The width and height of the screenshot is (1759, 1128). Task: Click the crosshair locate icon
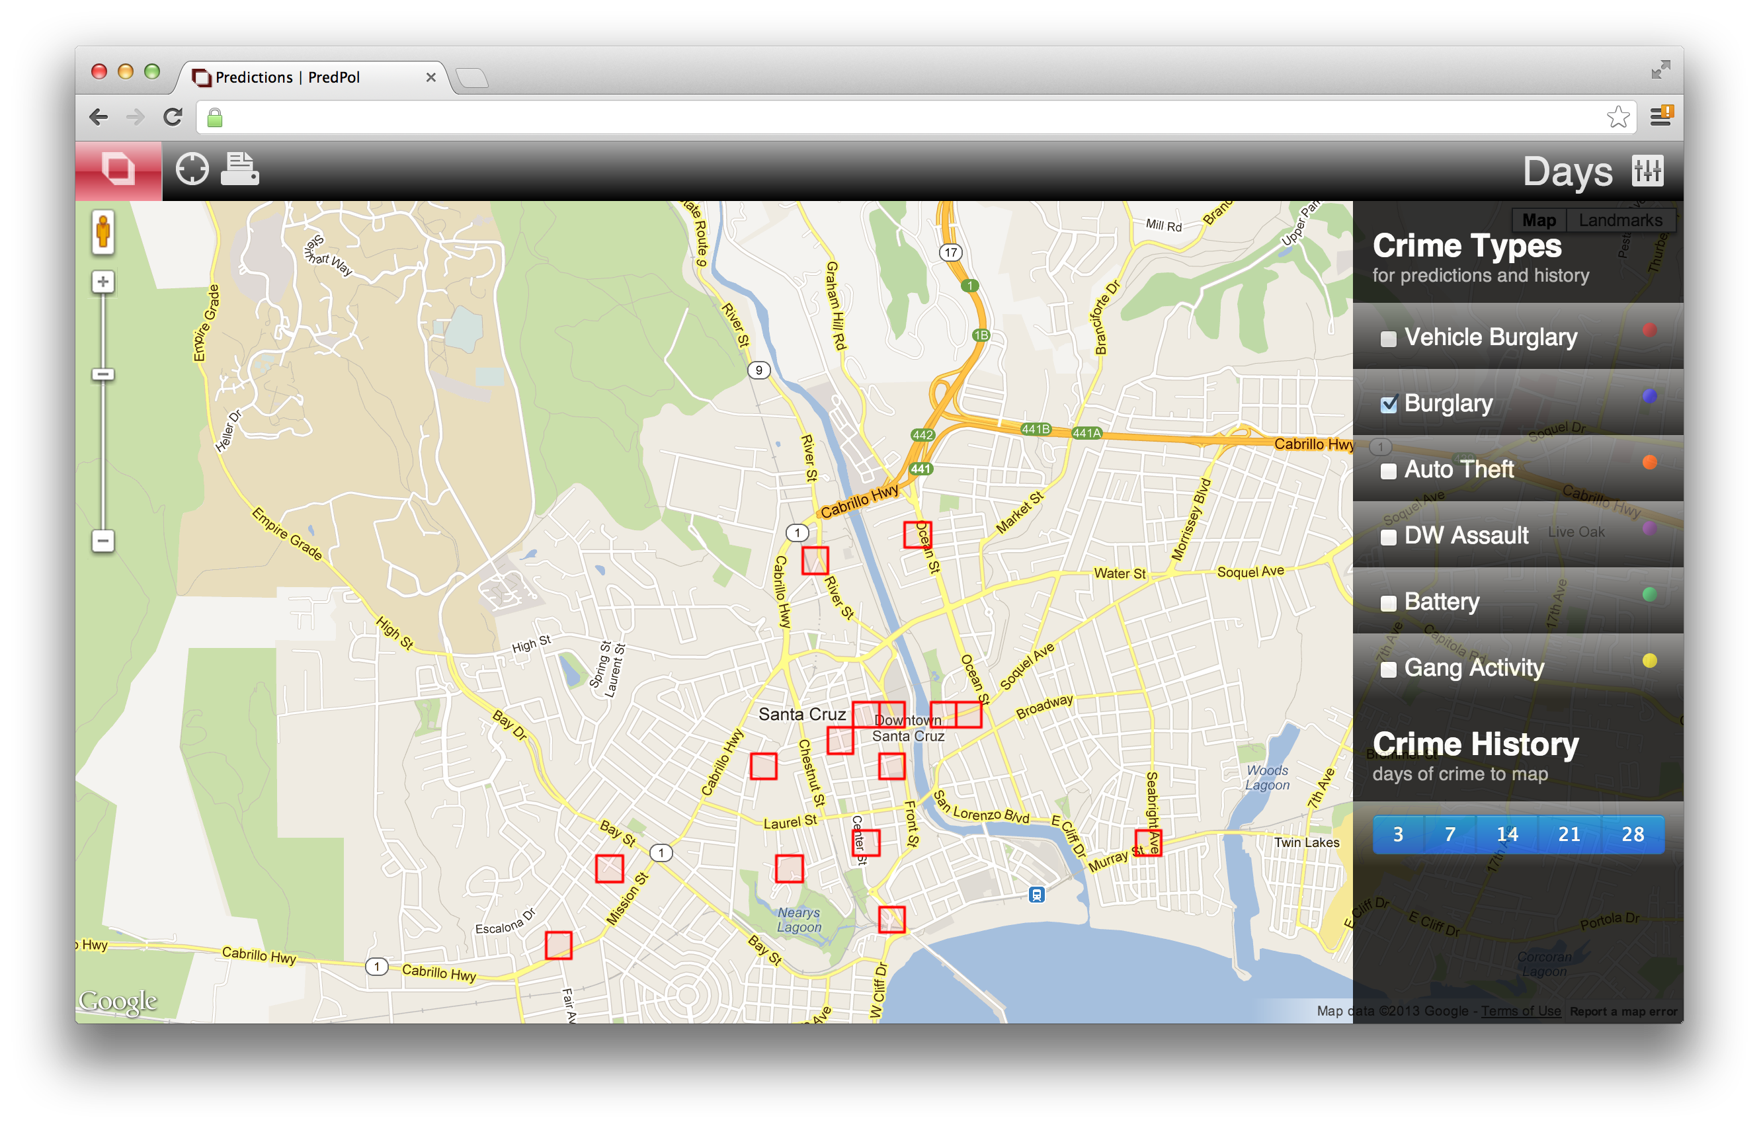[192, 169]
